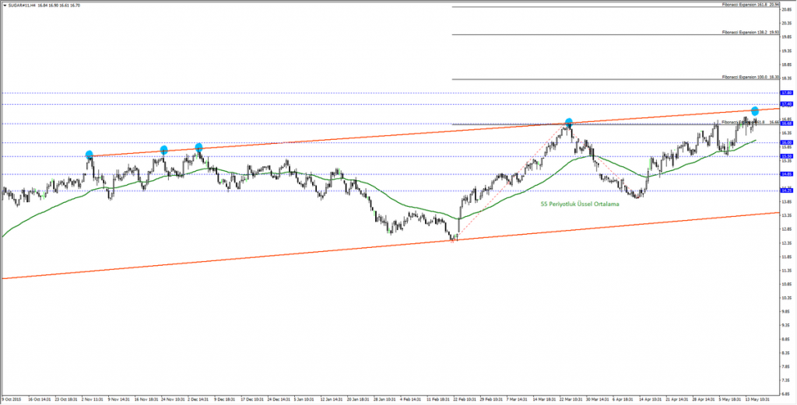Click the 12.35 price axis label
This screenshot has height=405, width=797.
click(x=787, y=243)
